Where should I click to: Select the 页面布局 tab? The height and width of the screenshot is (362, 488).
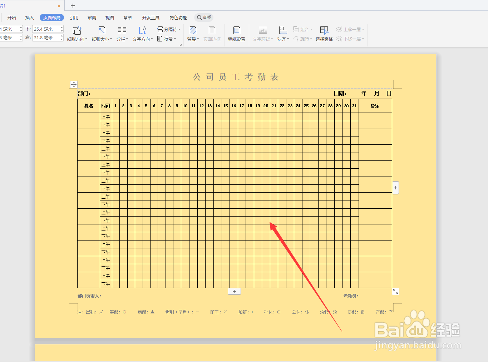pyautogui.click(x=52, y=18)
